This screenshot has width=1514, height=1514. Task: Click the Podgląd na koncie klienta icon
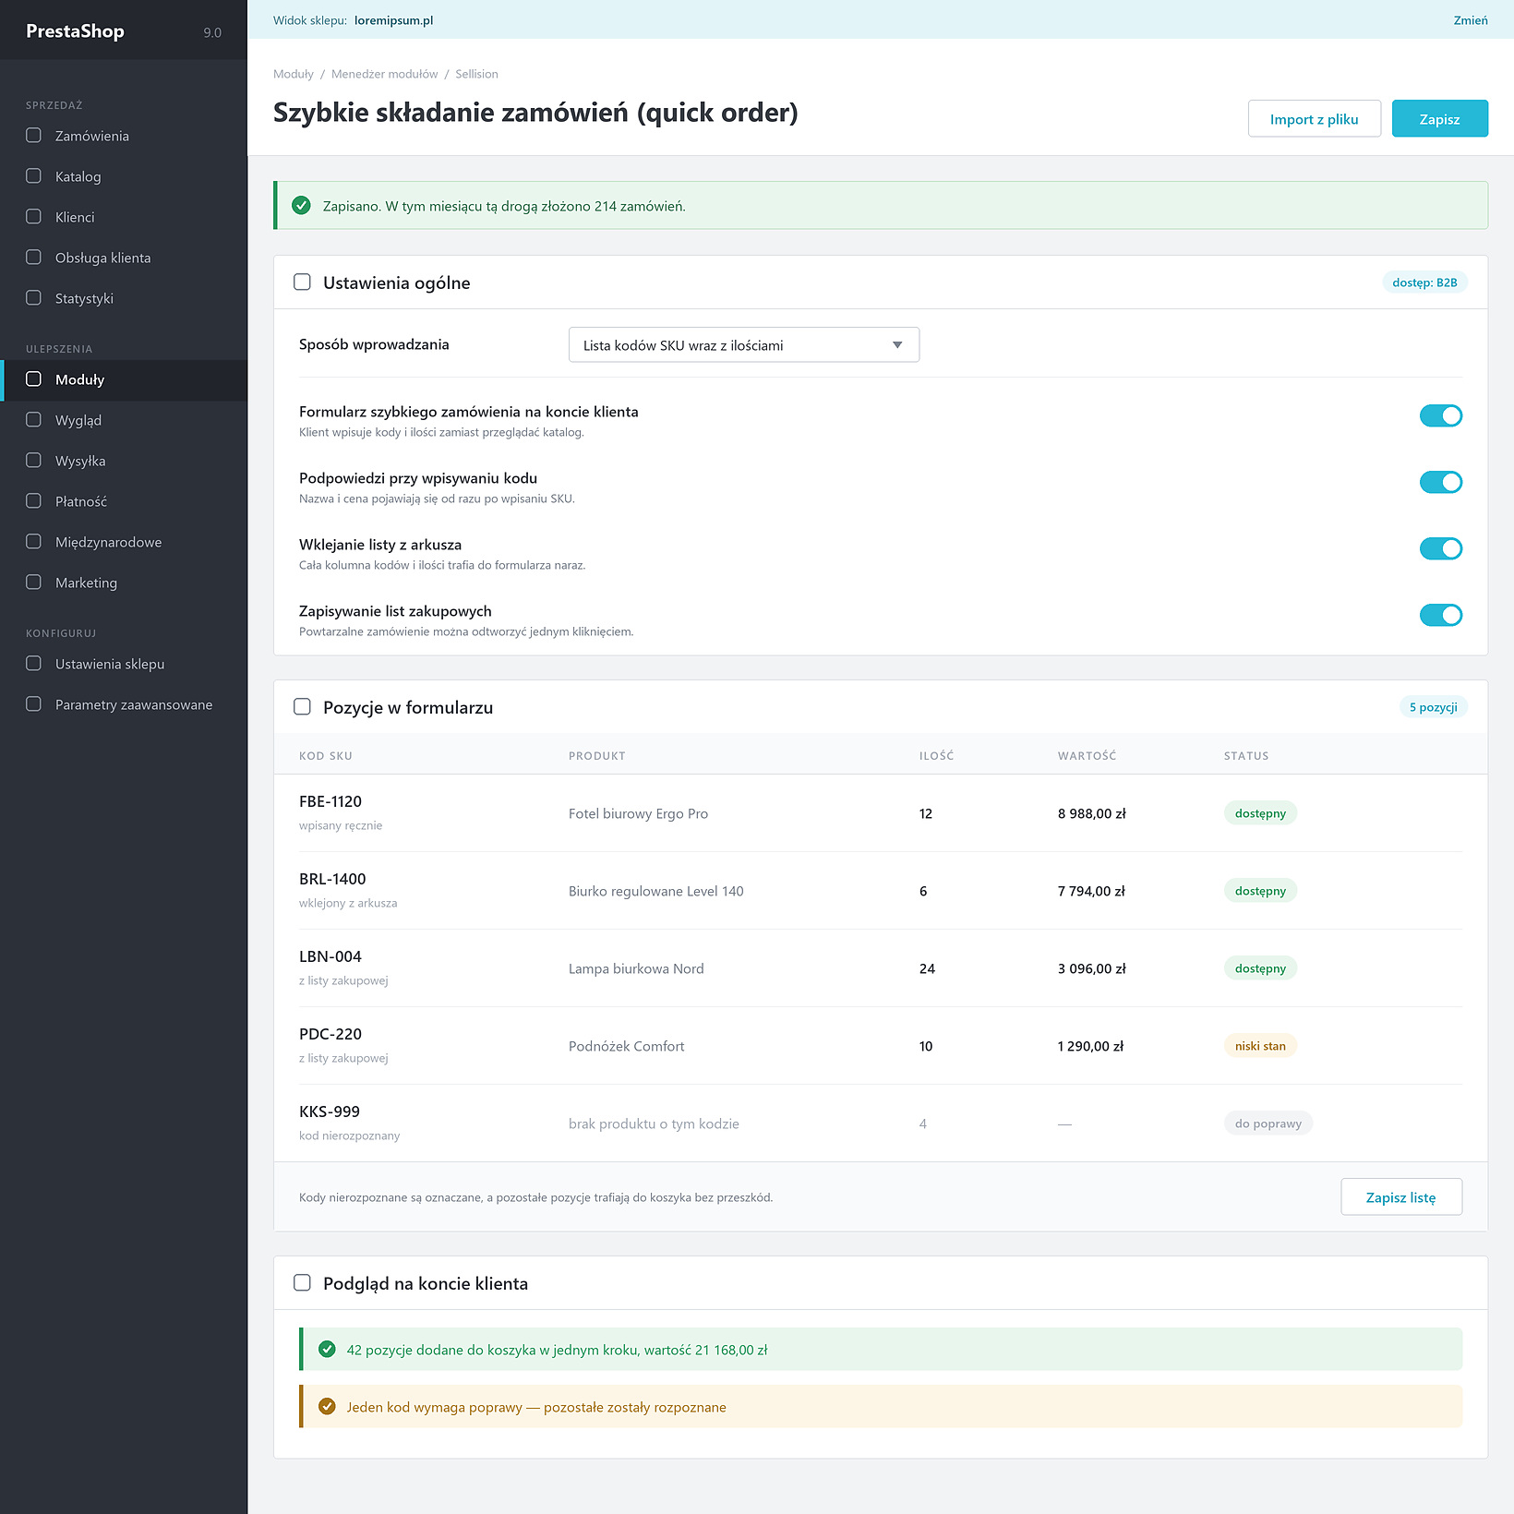tap(302, 1283)
